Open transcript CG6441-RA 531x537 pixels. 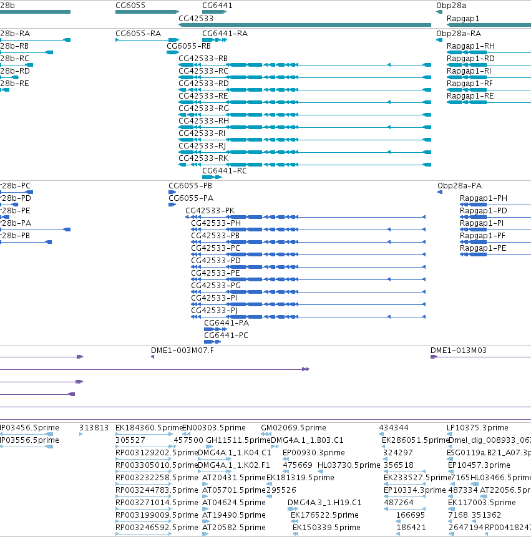225,34
